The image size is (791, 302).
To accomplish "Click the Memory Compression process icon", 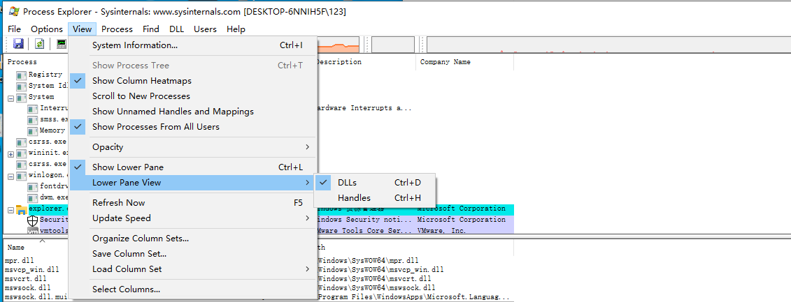I will pyautogui.click(x=32, y=131).
